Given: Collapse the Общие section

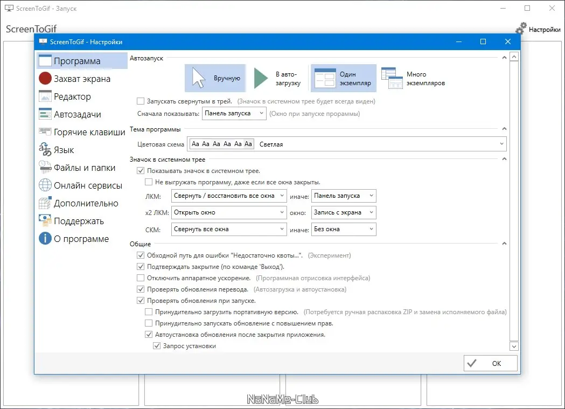Looking at the screenshot, I should pyautogui.click(x=504, y=244).
